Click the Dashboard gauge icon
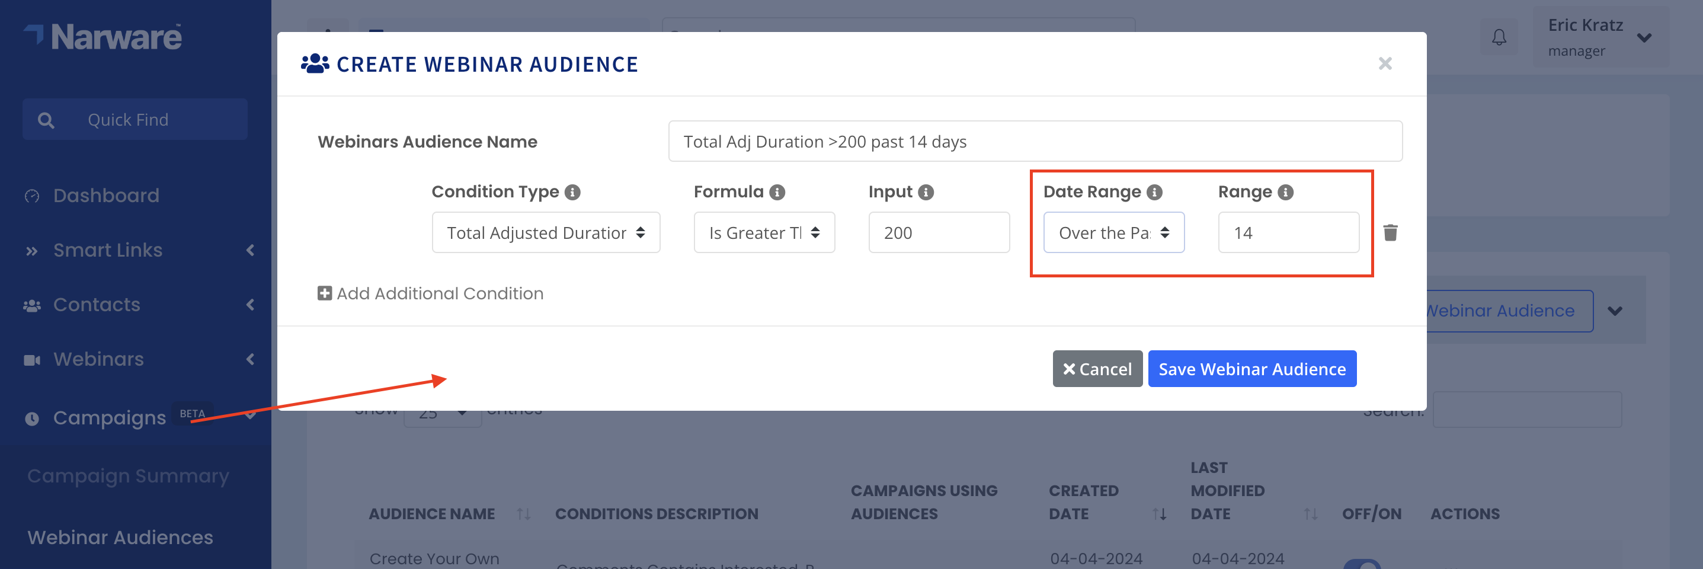This screenshot has height=569, width=1703. (x=32, y=196)
